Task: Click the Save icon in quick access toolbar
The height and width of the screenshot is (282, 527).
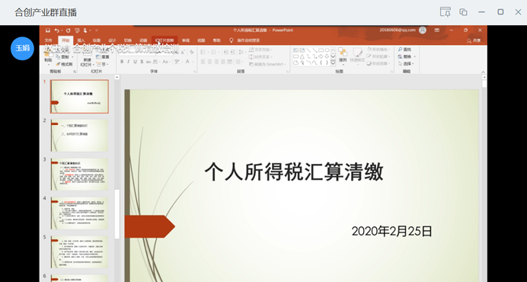Action: tap(48, 30)
